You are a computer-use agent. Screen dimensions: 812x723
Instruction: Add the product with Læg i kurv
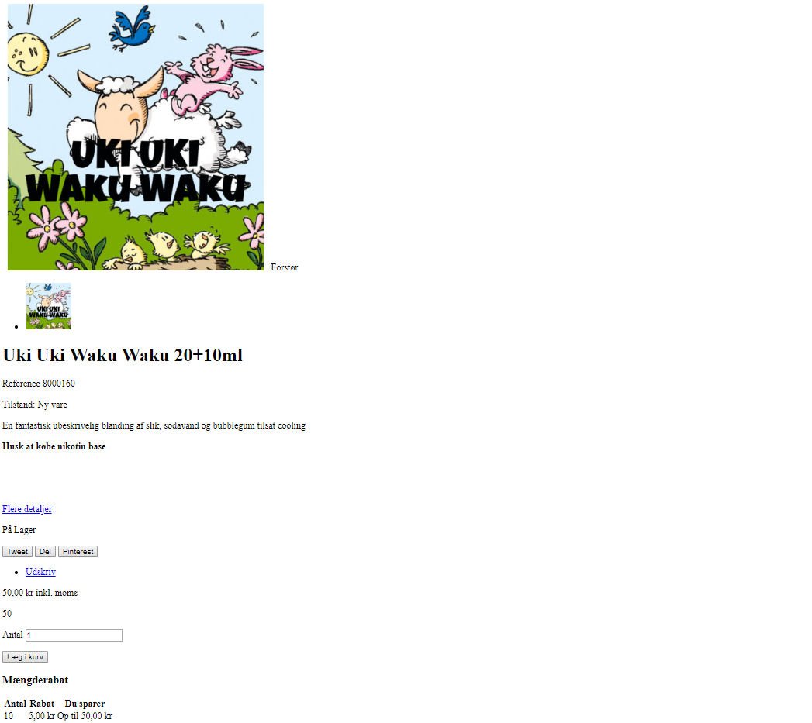[26, 657]
